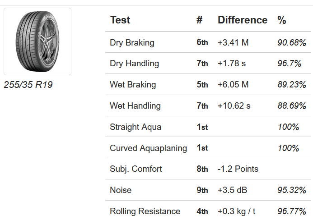Image resolution: width=313 pixels, height=220 pixels.
Task: Click the Difference column header
Action: click(243, 20)
